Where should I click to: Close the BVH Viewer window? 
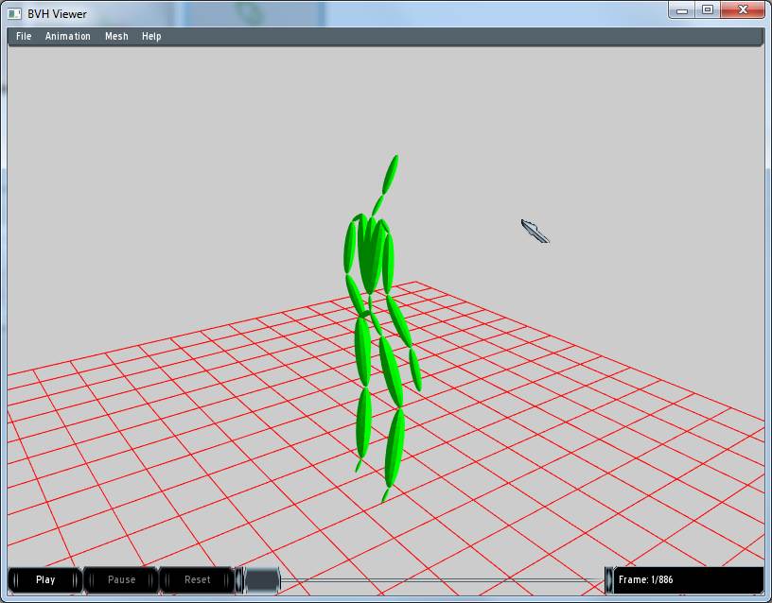click(x=743, y=10)
